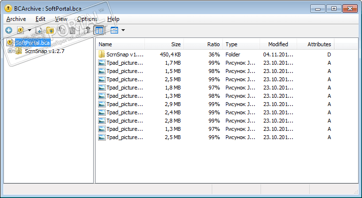
Task: Click the image icon in the 2,8 MB row
Action: point(101,121)
